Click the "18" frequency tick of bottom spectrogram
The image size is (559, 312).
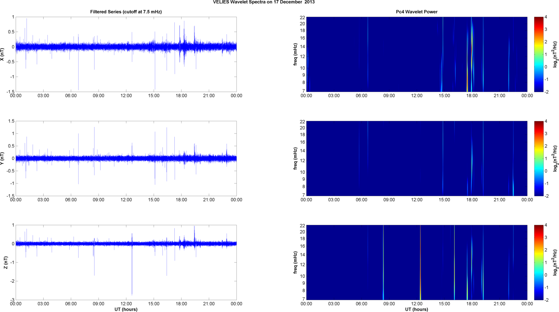coord(303,239)
